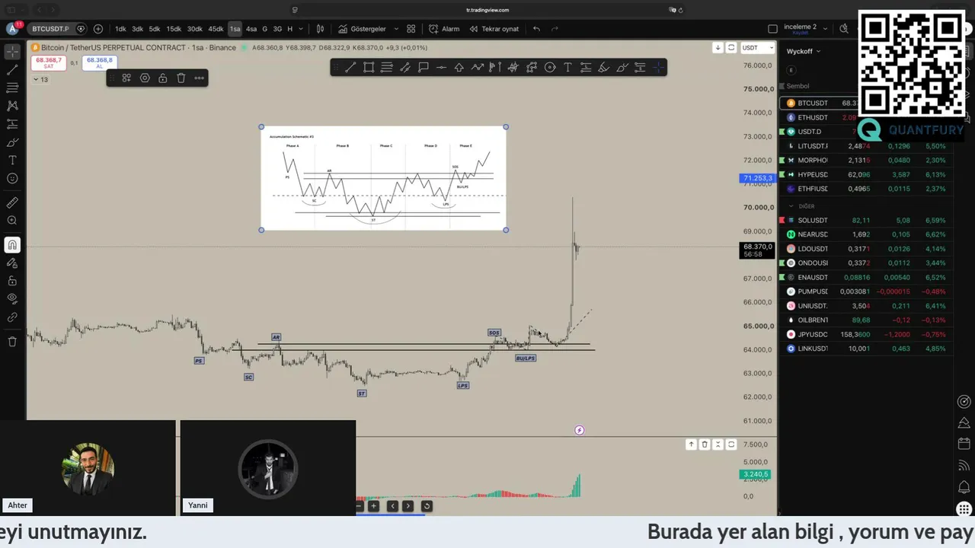Select the text tool in left sidebar
Image resolution: width=975 pixels, height=548 pixels.
point(12,161)
